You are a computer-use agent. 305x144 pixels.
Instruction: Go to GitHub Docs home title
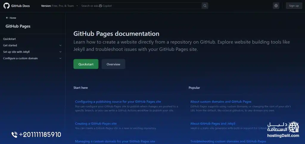[21, 6]
